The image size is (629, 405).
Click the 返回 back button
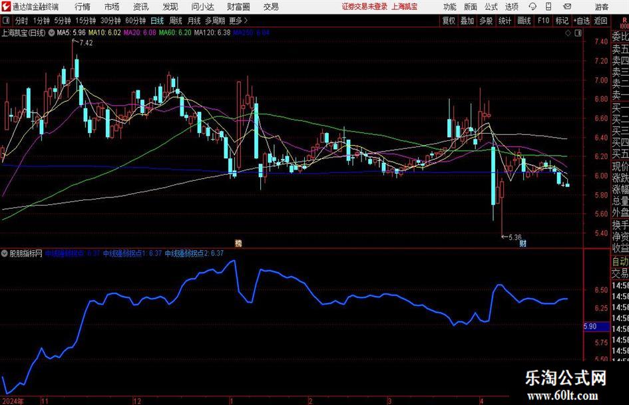tap(600, 21)
